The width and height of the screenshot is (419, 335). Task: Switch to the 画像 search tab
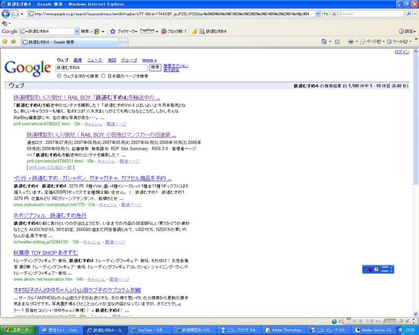pos(78,60)
